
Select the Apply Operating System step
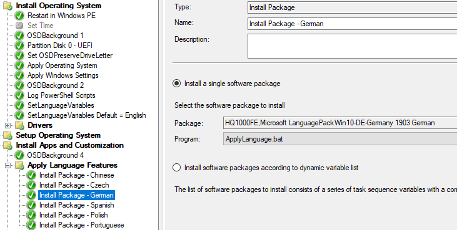point(63,65)
